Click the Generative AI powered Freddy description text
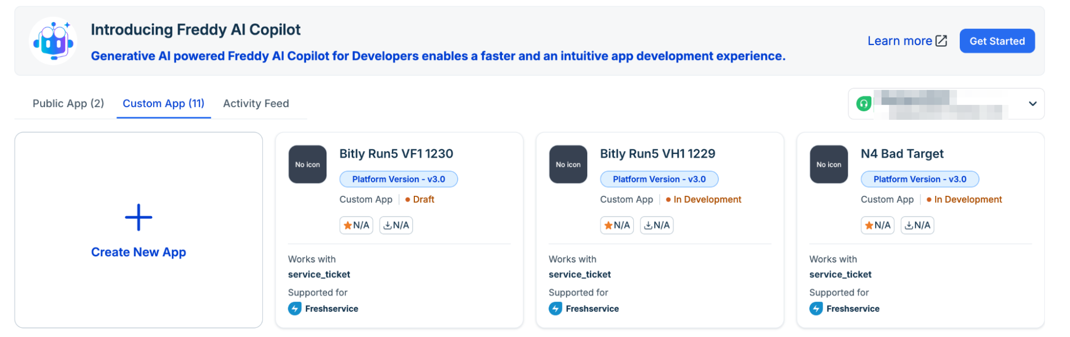The height and width of the screenshot is (337, 1070). pos(438,56)
